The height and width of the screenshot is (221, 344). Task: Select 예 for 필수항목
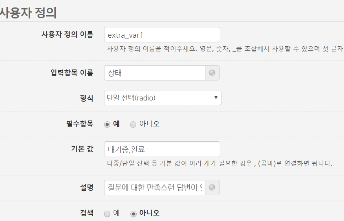[107, 124]
